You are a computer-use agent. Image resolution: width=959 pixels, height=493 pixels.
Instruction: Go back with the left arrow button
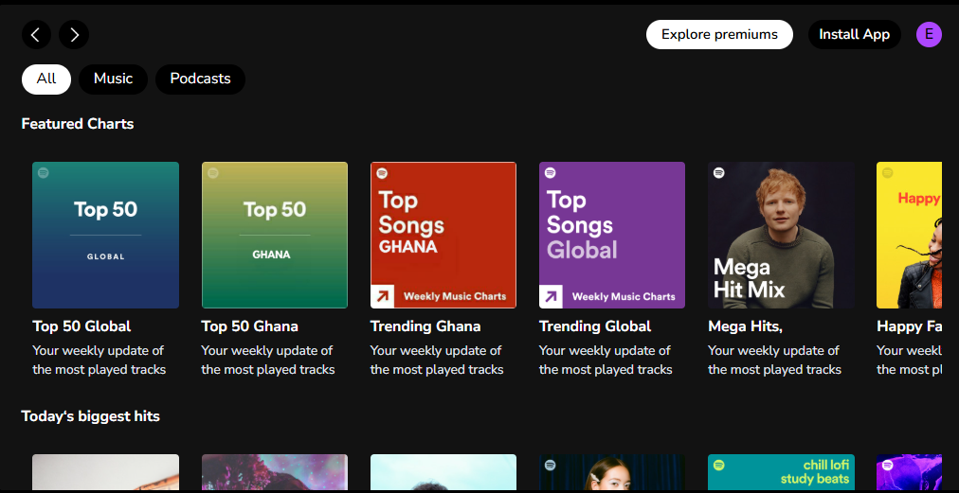coord(36,35)
